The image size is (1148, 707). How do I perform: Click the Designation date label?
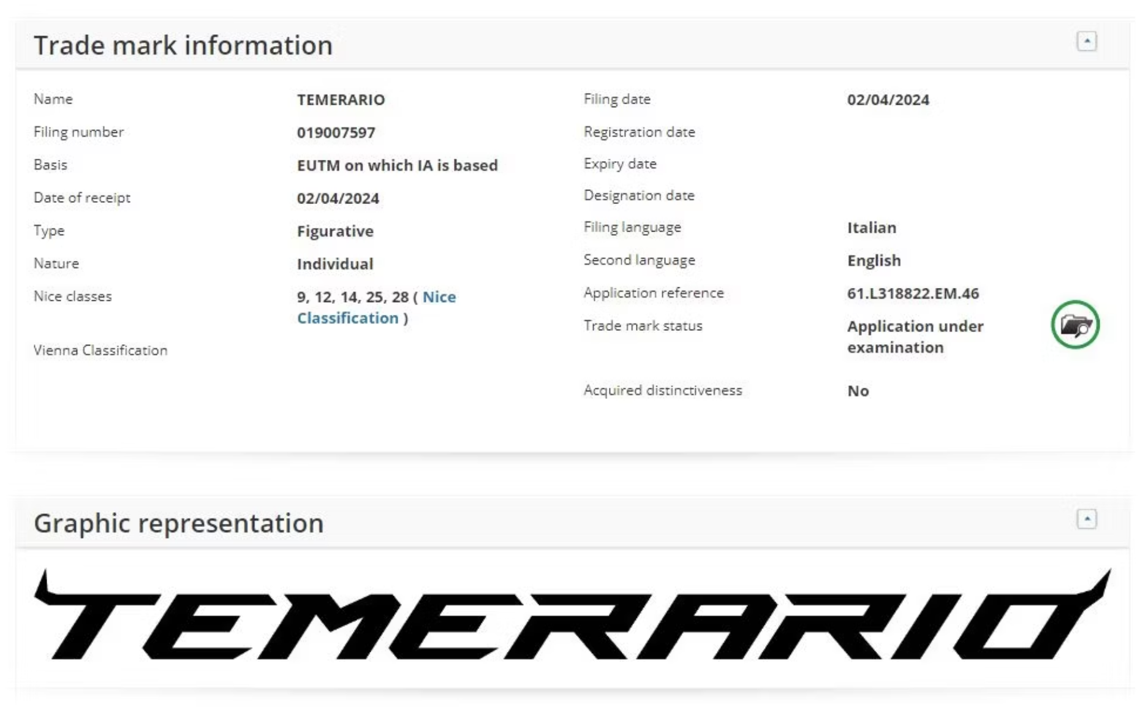pyautogui.click(x=639, y=195)
